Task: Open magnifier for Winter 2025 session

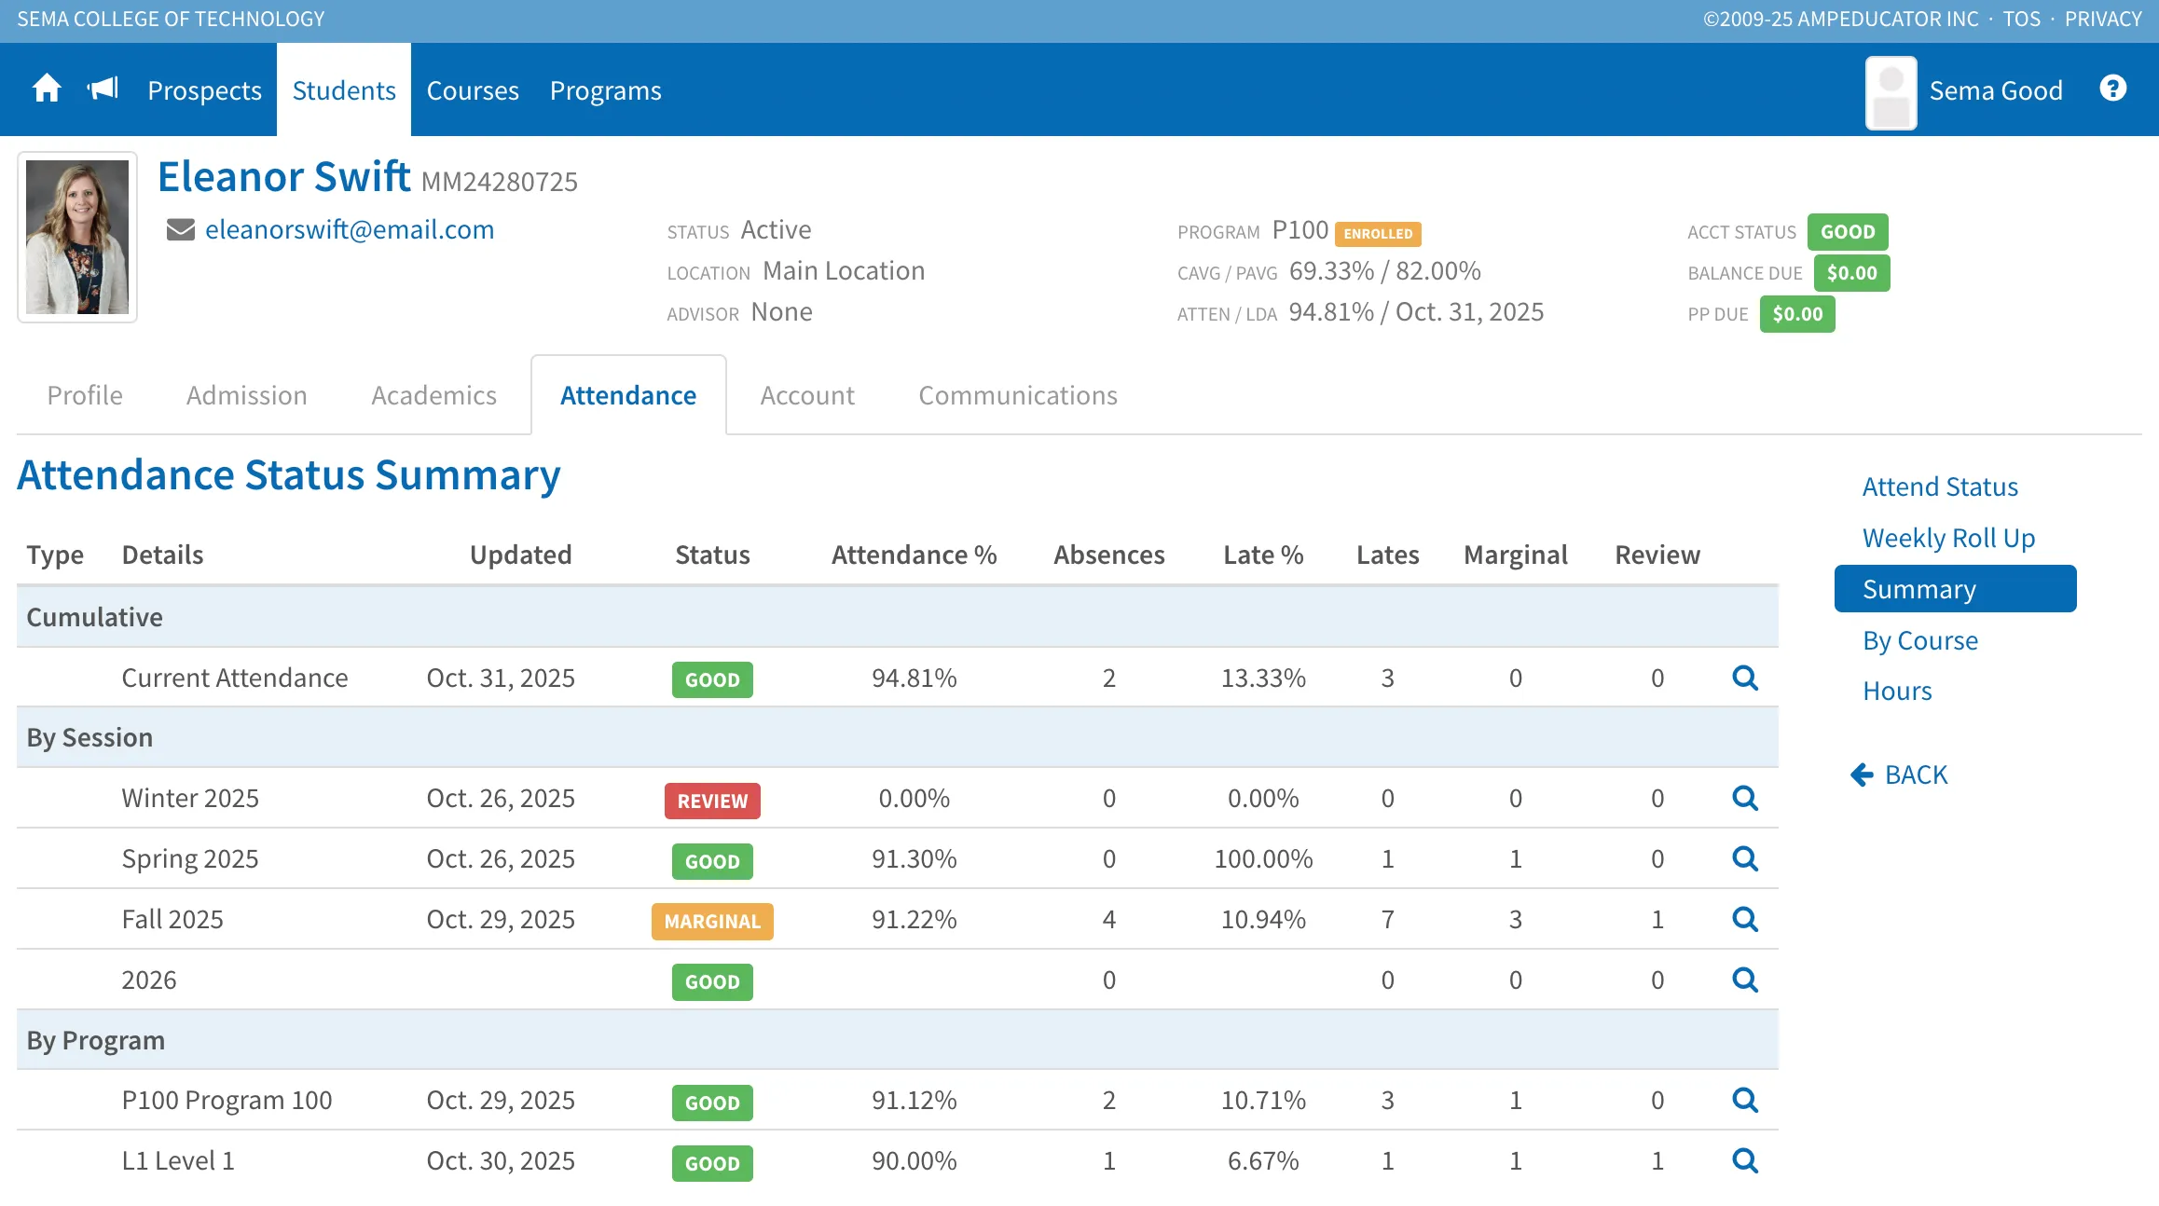Action: click(x=1745, y=798)
